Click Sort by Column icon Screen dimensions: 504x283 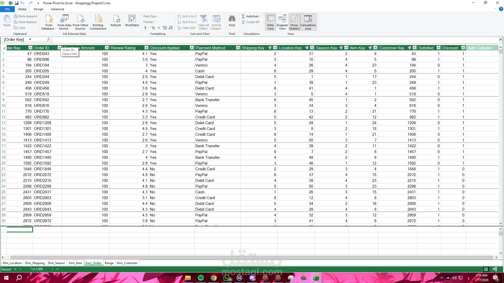pos(216,19)
